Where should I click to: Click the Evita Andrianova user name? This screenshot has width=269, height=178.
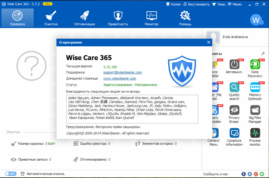coord(235,37)
